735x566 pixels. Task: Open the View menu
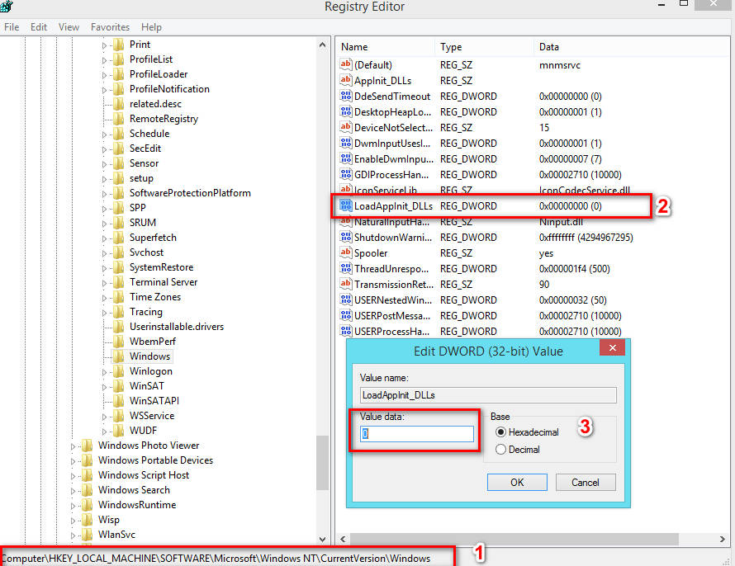69,26
